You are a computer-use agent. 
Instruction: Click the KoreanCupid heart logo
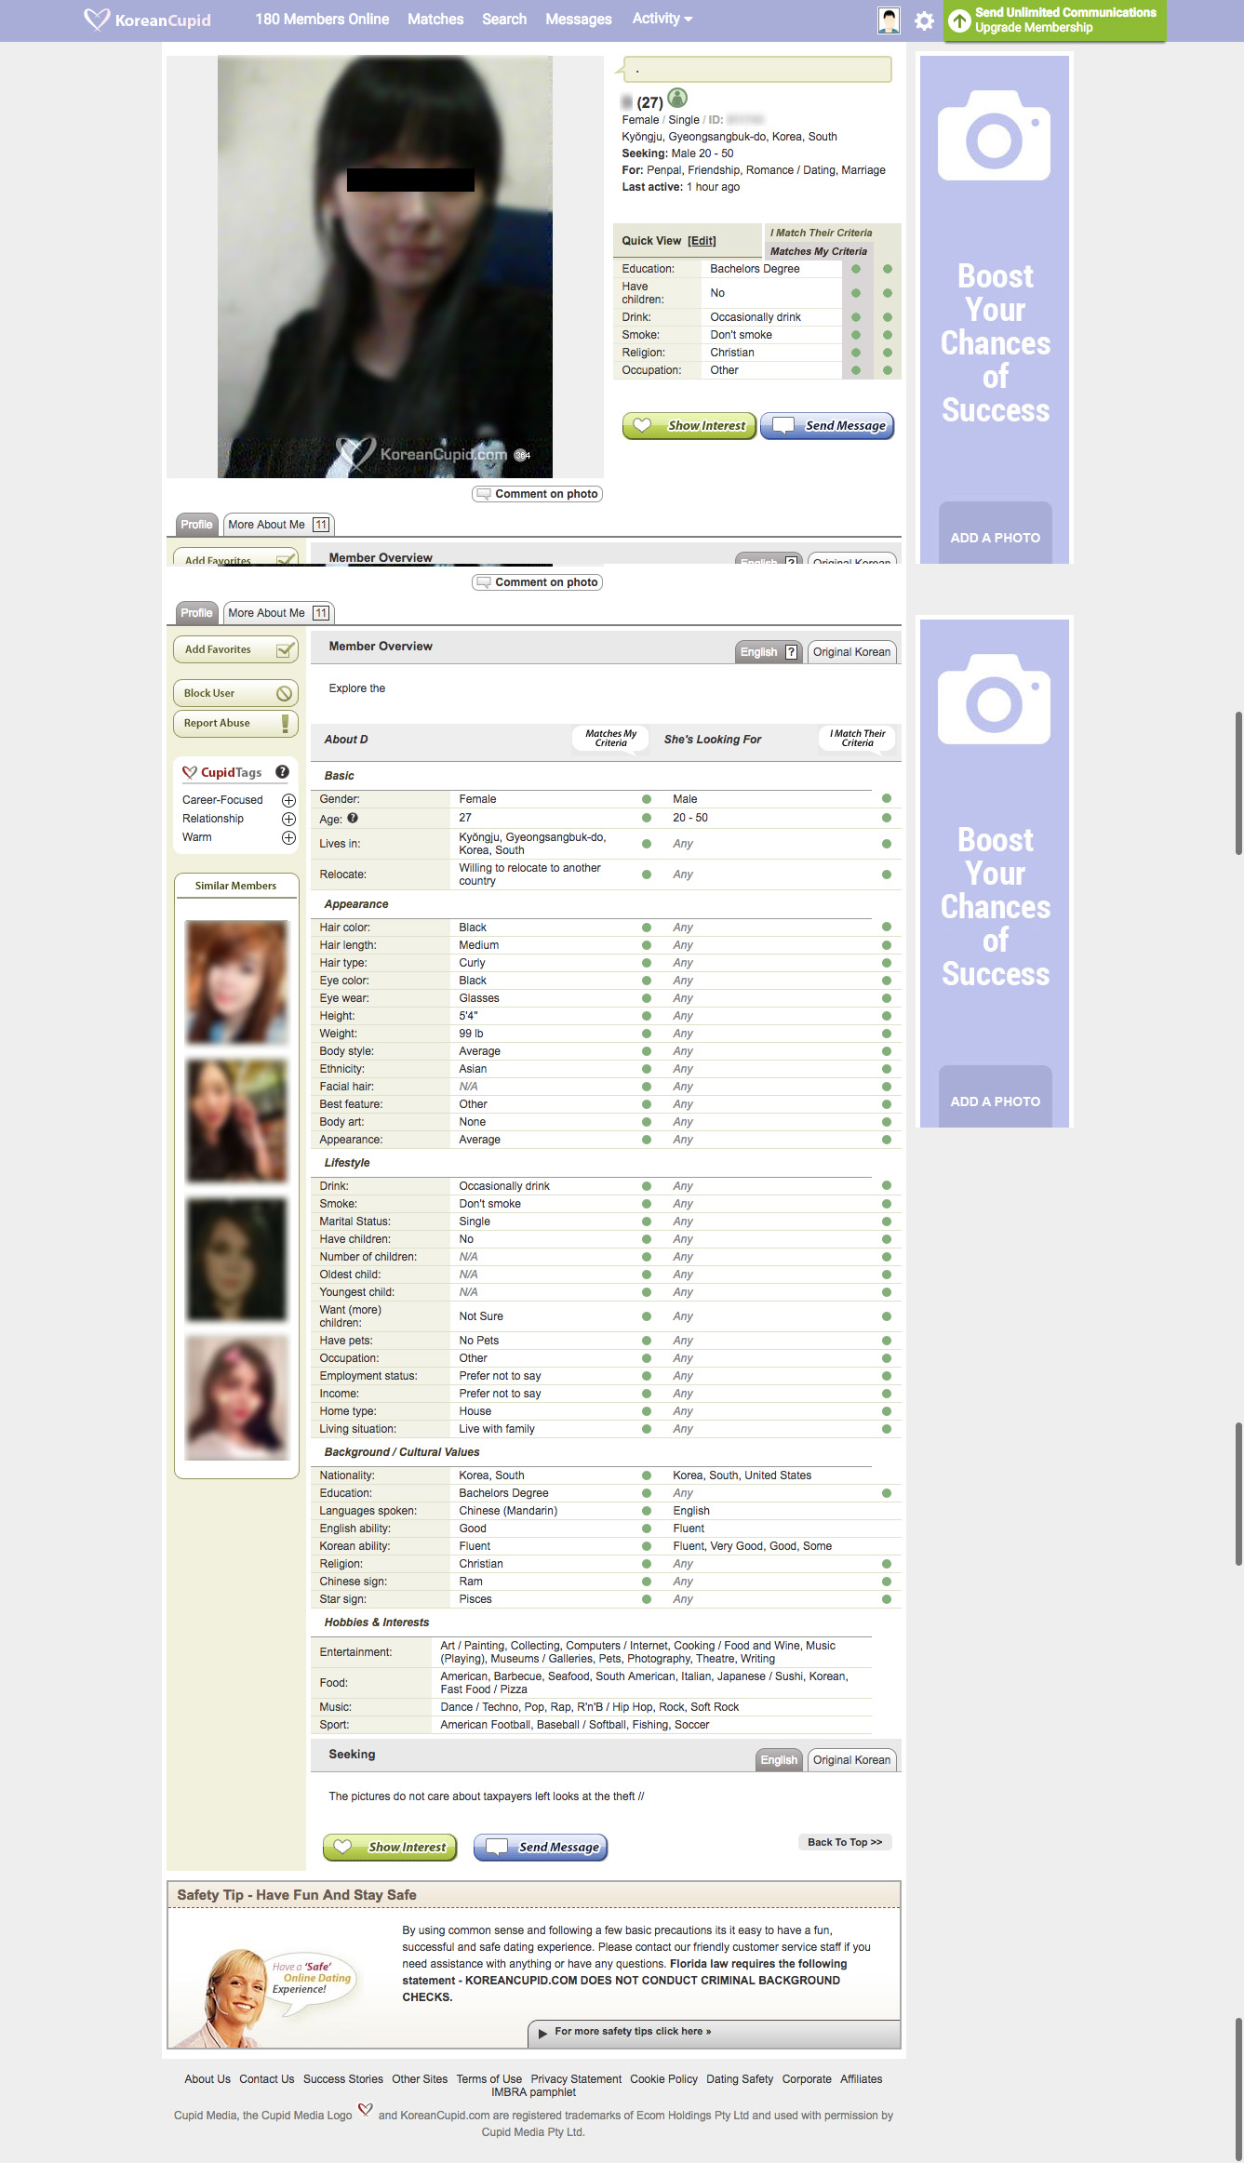[97, 20]
